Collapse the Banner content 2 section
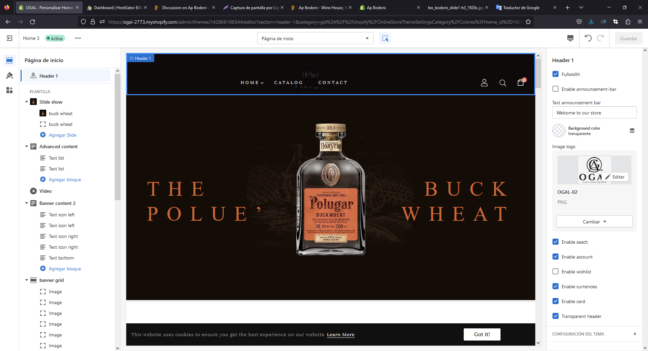 tap(27, 203)
